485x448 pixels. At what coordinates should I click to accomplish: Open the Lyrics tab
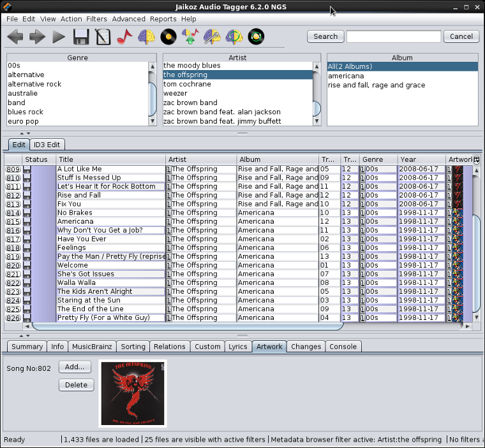237,347
